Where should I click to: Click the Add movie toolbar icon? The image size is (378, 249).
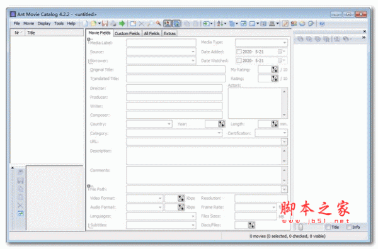tap(133, 23)
